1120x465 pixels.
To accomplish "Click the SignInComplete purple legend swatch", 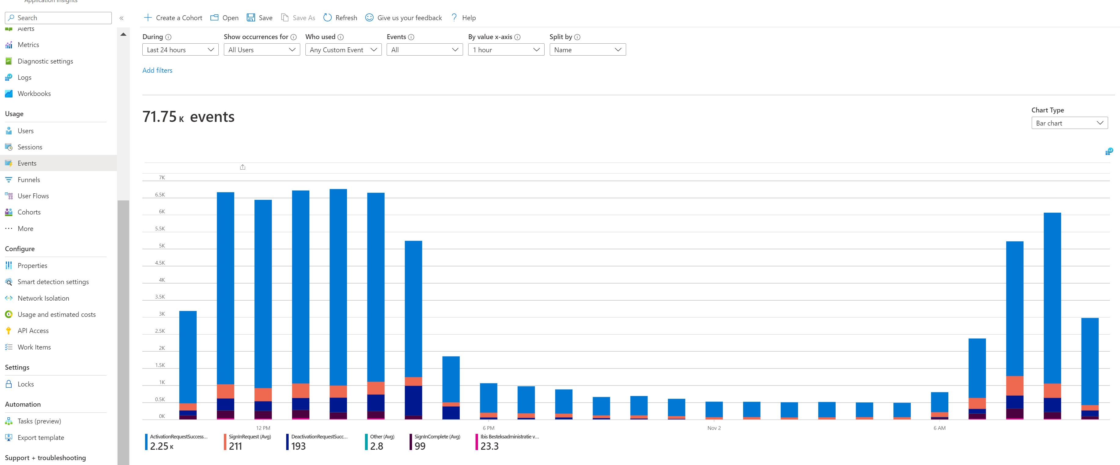I will (x=411, y=442).
